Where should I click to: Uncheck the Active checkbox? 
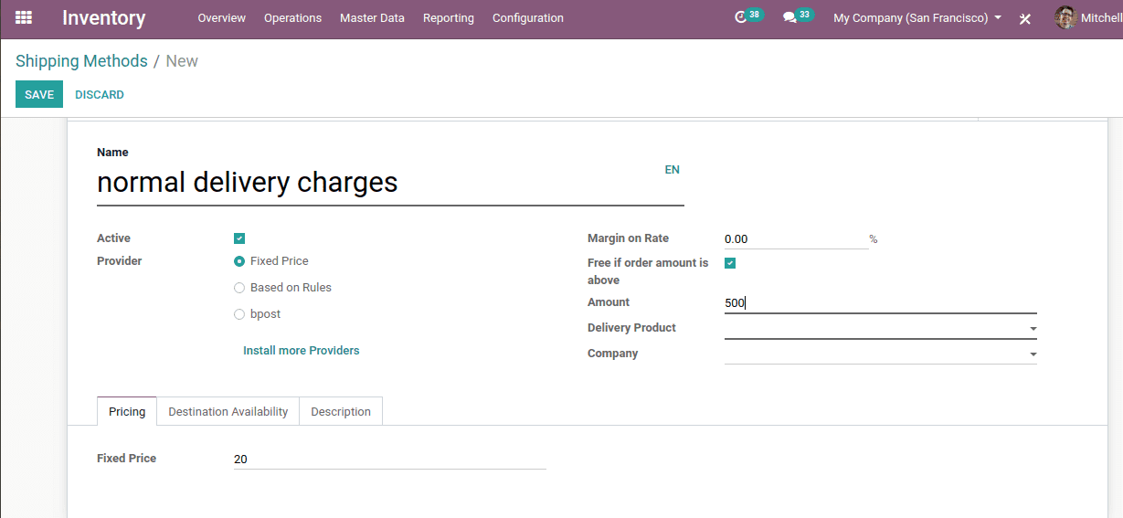[x=239, y=238]
